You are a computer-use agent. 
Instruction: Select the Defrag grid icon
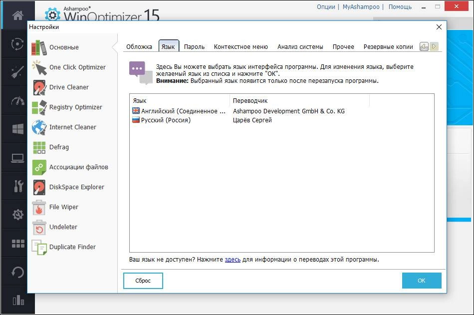39,147
